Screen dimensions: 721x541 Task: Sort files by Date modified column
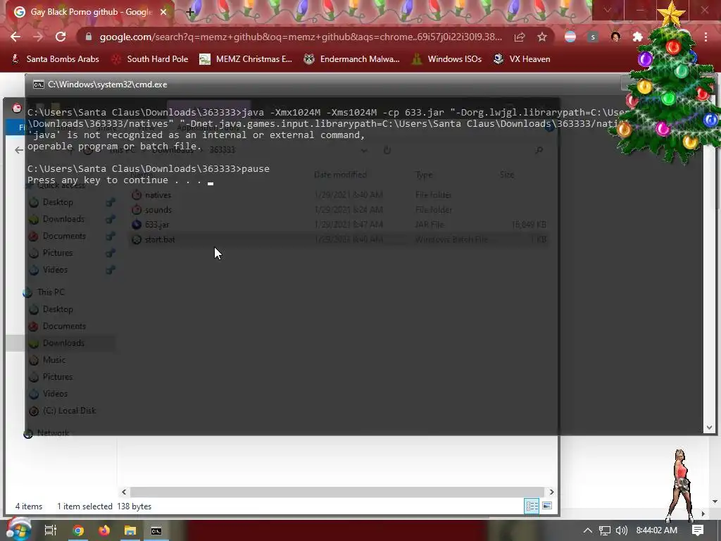click(x=340, y=175)
